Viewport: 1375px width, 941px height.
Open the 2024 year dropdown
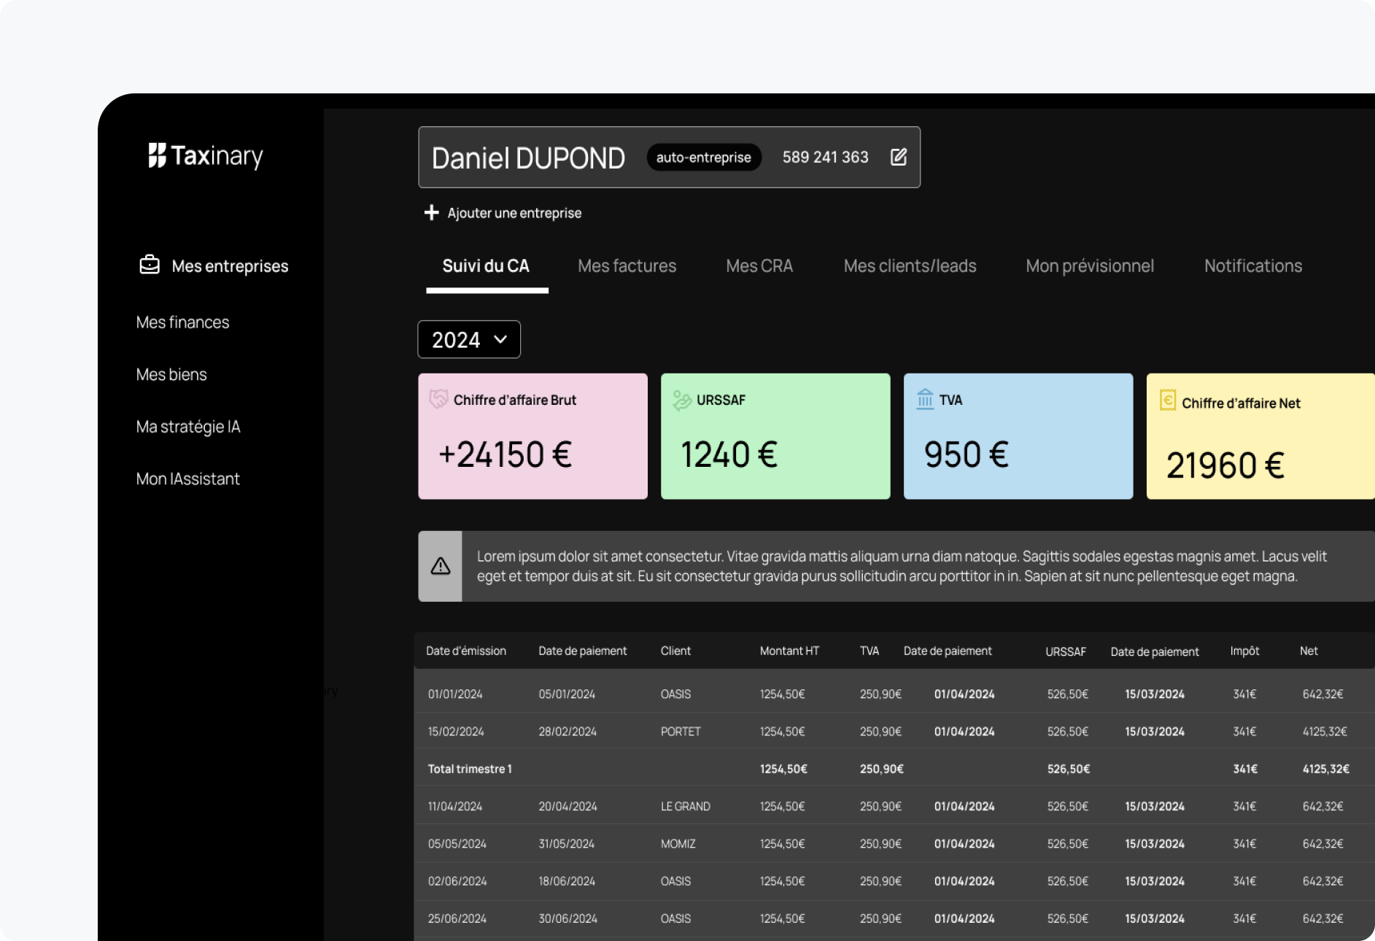click(469, 340)
